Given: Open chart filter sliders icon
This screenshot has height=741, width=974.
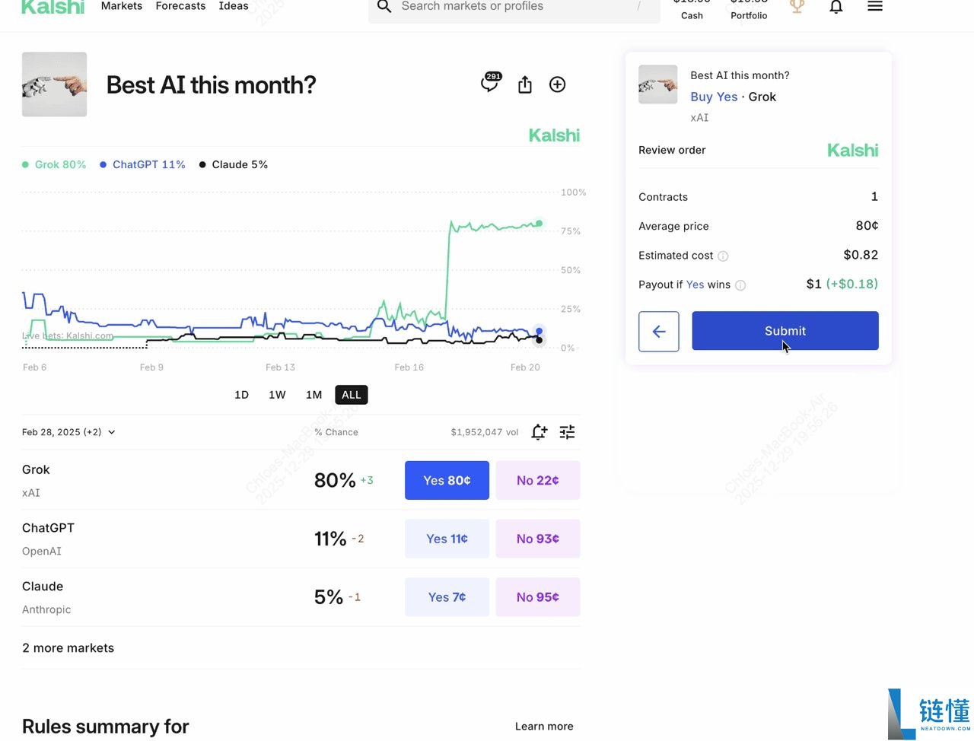Looking at the screenshot, I should click(x=568, y=432).
